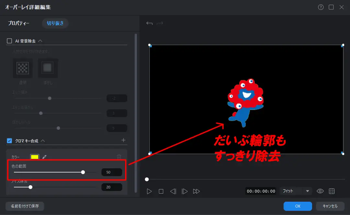Uncheck the クロマキー合成 checkbox
The width and height of the screenshot is (350, 215).
(x=9, y=141)
